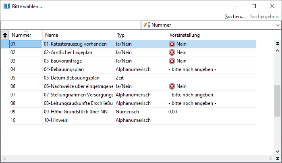Click Zeit type in row 05
The image size is (282, 163).
(x=120, y=78)
